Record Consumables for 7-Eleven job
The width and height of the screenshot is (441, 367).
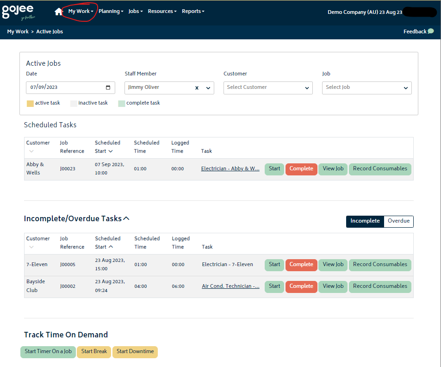tap(380, 265)
